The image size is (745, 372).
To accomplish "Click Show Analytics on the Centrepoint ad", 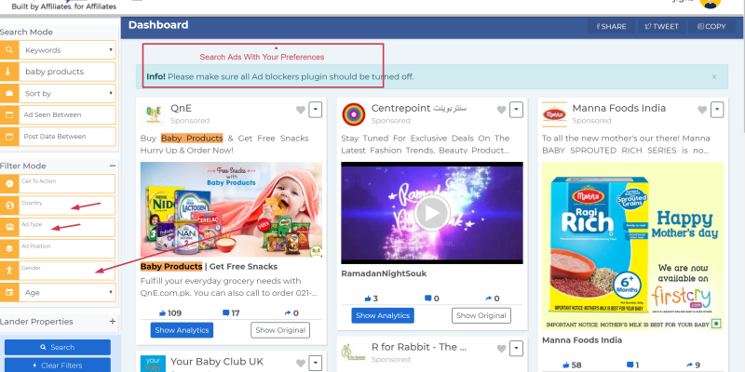I will tap(383, 315).
